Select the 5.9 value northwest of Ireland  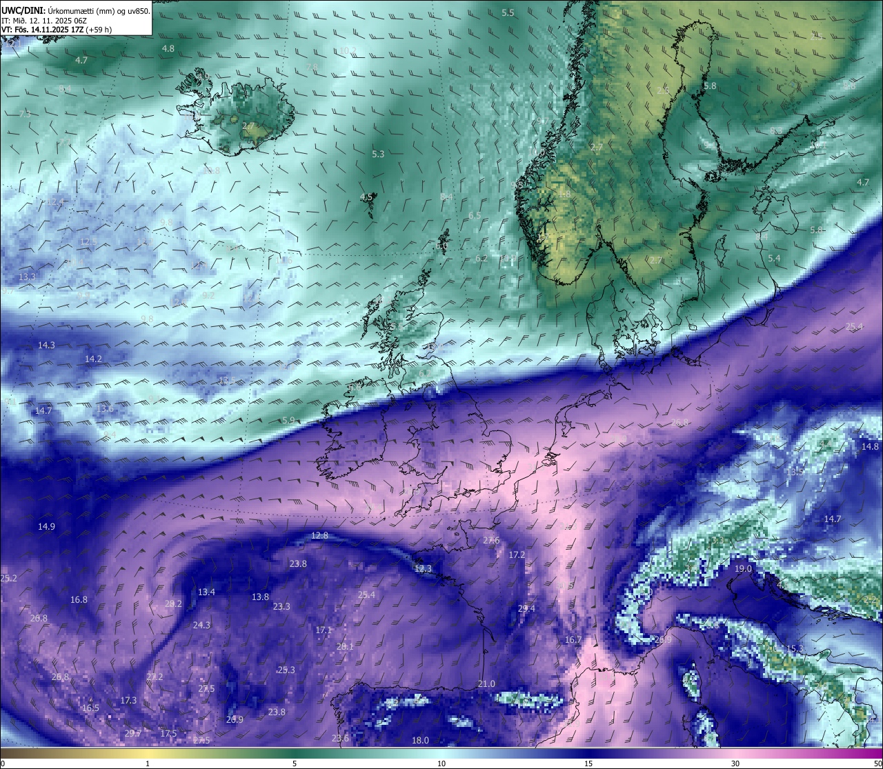click(x=288, y=420)
